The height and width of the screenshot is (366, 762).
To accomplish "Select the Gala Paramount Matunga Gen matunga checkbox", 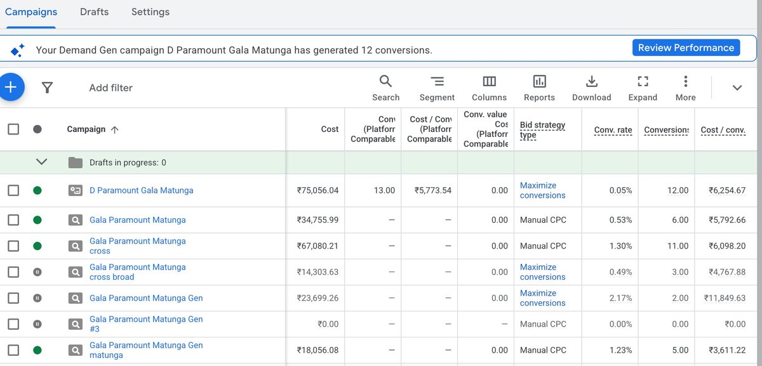I will click(x=13, y=350).
